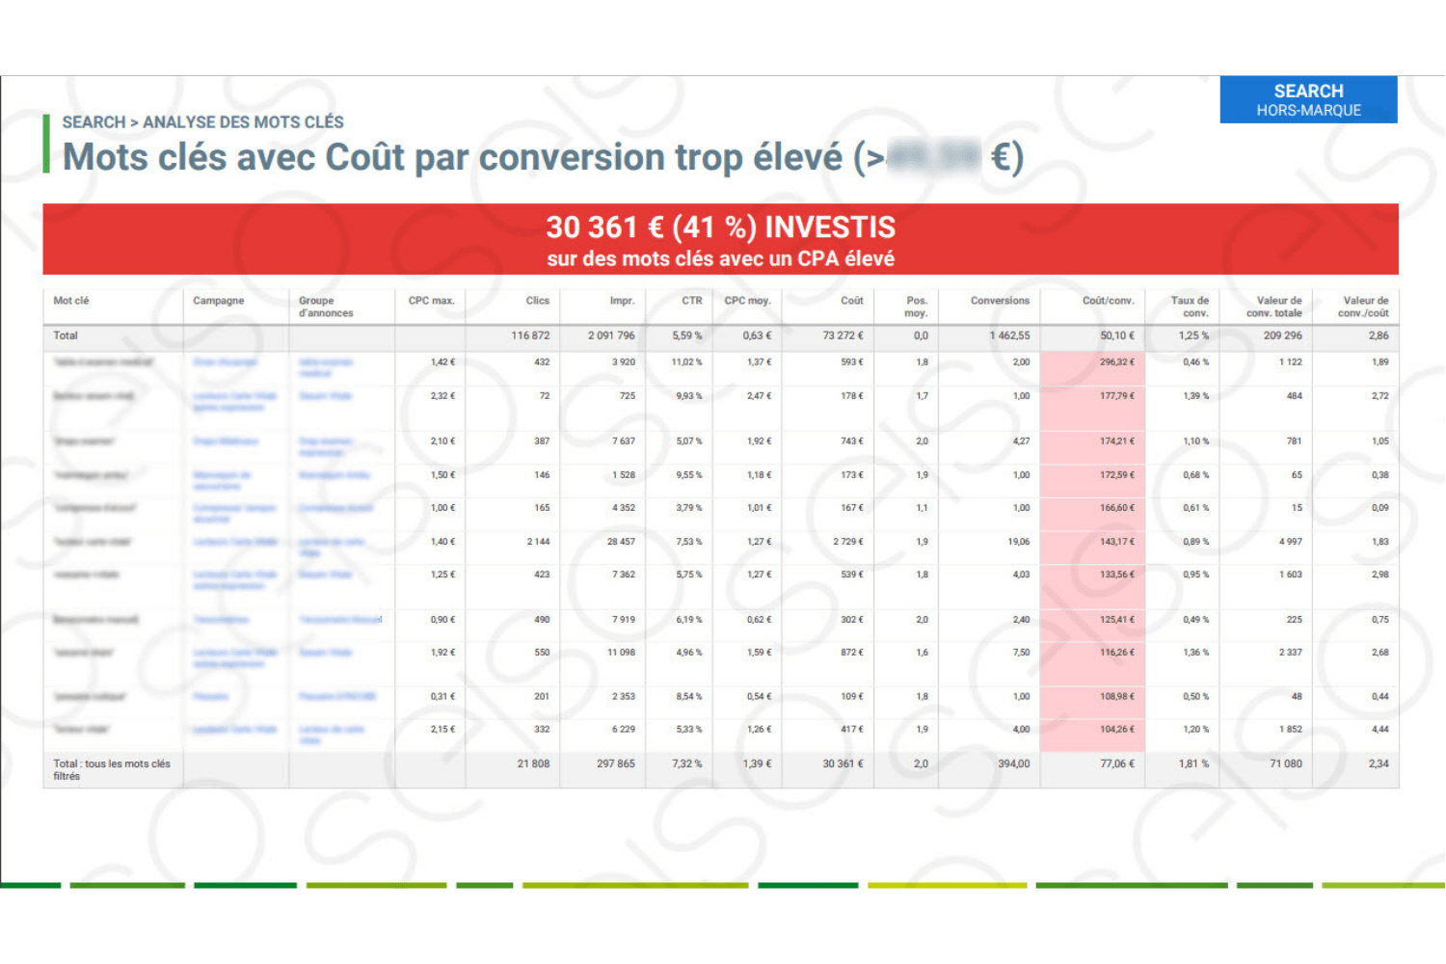Screen dimensions: 1446x964
Task: Click the 'Valeur de conv. totale' column header
Action: coord(1273,307)
